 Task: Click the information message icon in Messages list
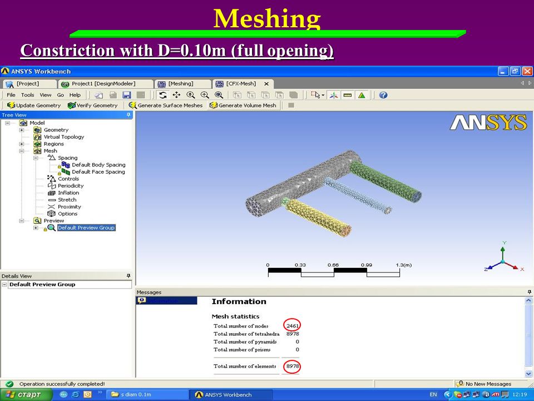pyautogui.click(x=142, y=300)
